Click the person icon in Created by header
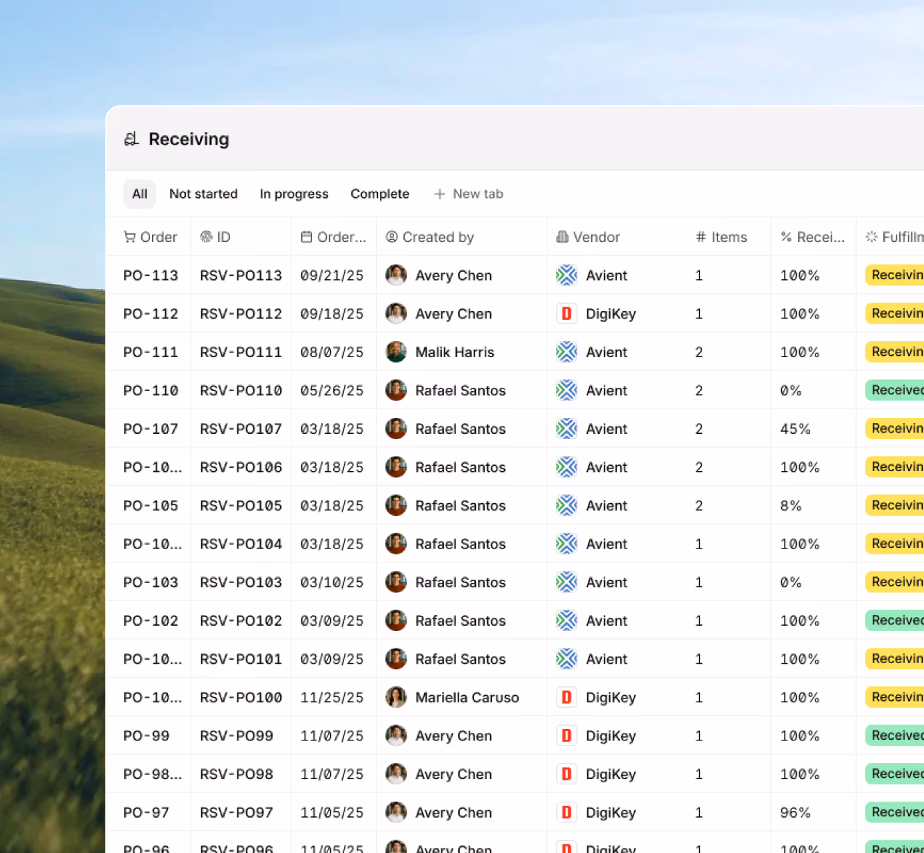The image size is (924, 853). click(x=392, y=237)
